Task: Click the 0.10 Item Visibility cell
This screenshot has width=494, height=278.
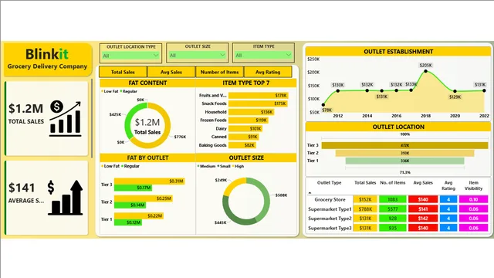Action: (x=473, y=199)
